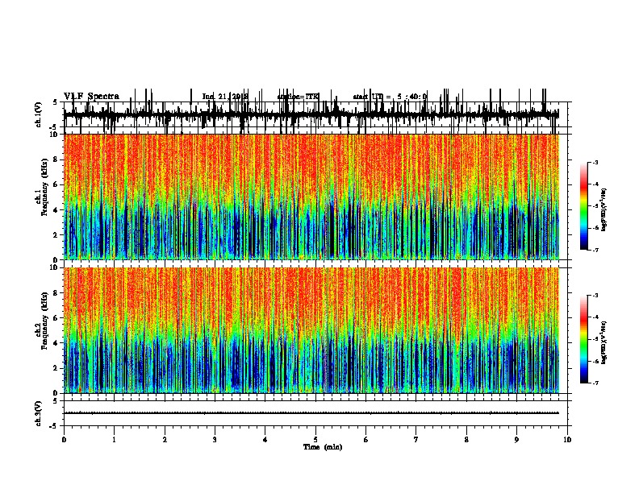This screenshot has width=639, height=493.
Task: Click the date label in the plot header
Action: pyautogui.click(x=225, y=97)
